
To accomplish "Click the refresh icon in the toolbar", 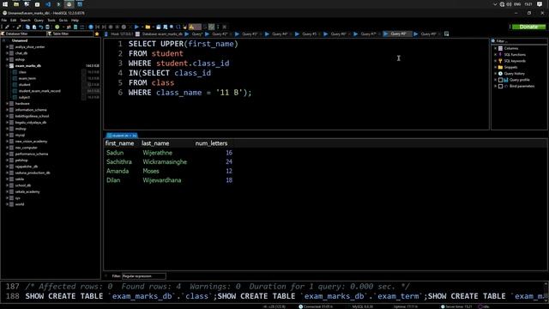I will click(x=57, y=27).
